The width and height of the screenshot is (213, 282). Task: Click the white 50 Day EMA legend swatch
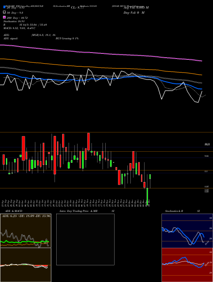pyautogui.click(x=4, y=12)
